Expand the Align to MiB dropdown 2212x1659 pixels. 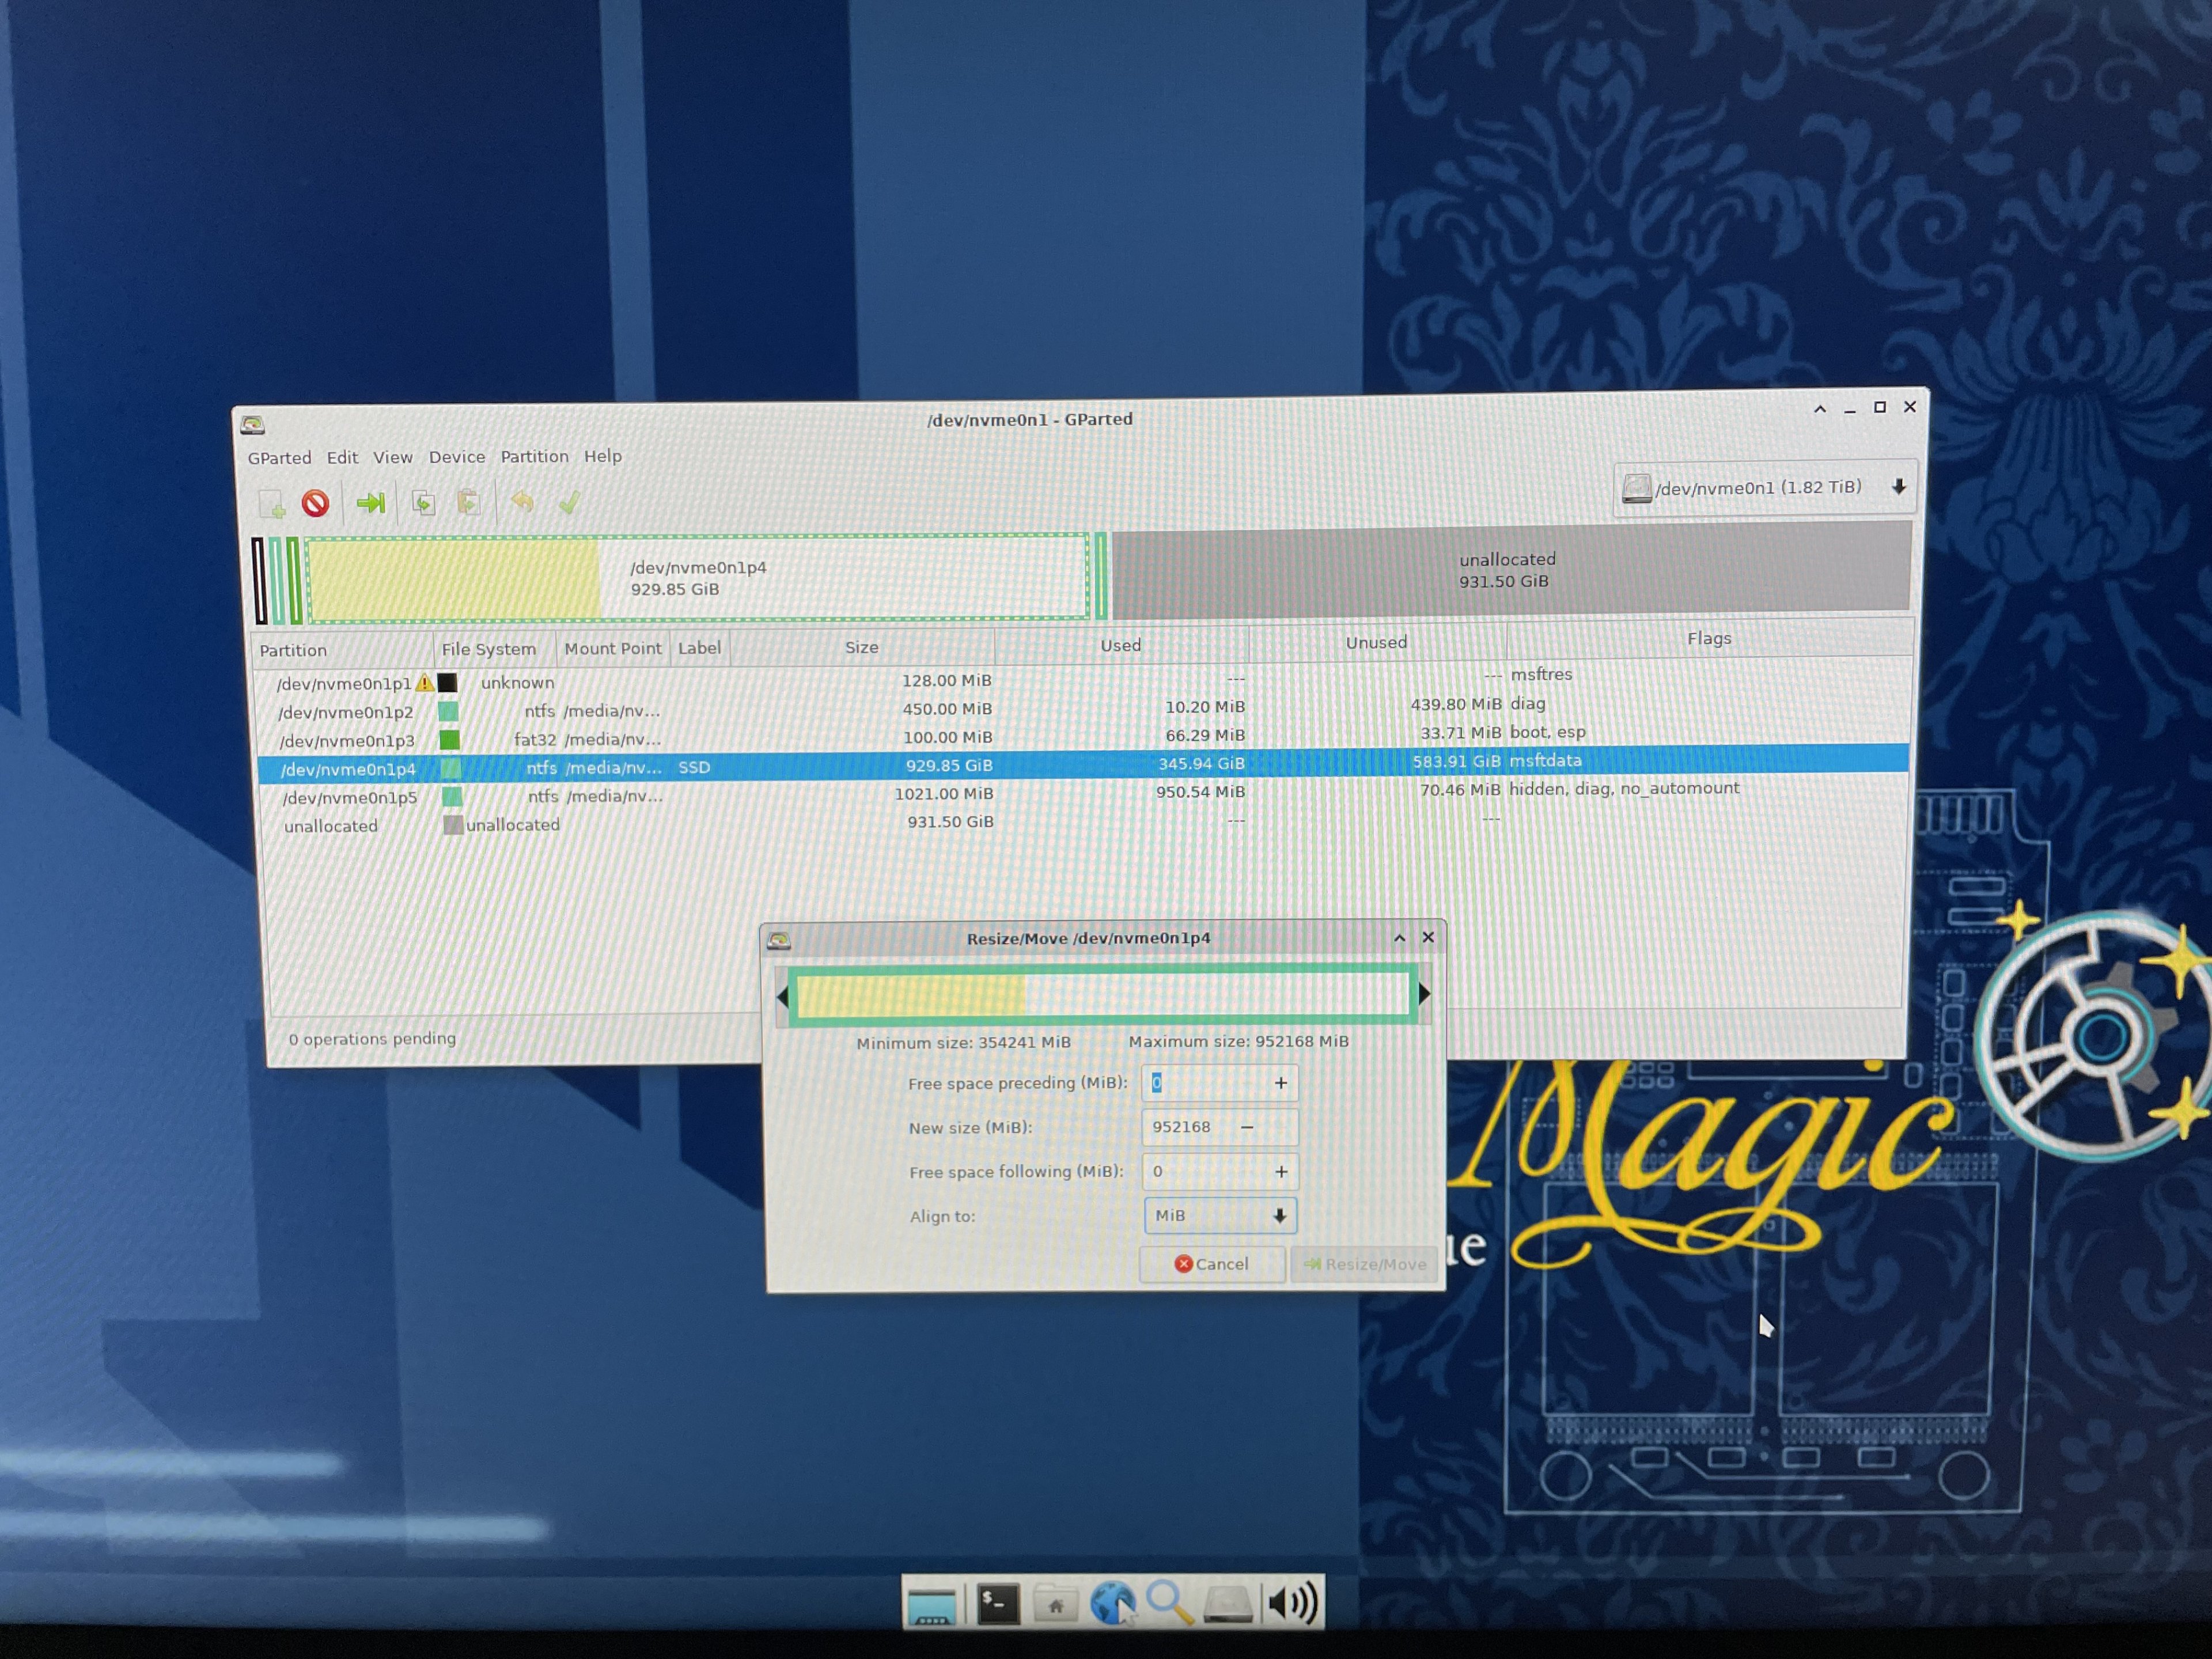coord(1219,1216)
